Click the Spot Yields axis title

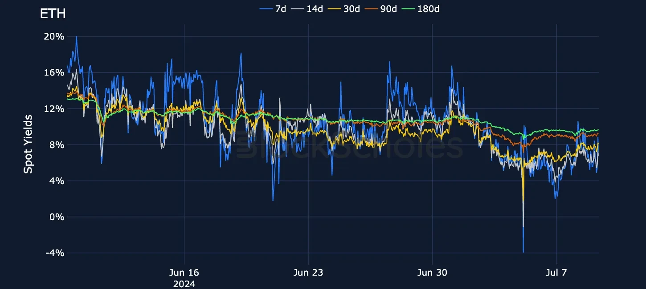[28, 144]
